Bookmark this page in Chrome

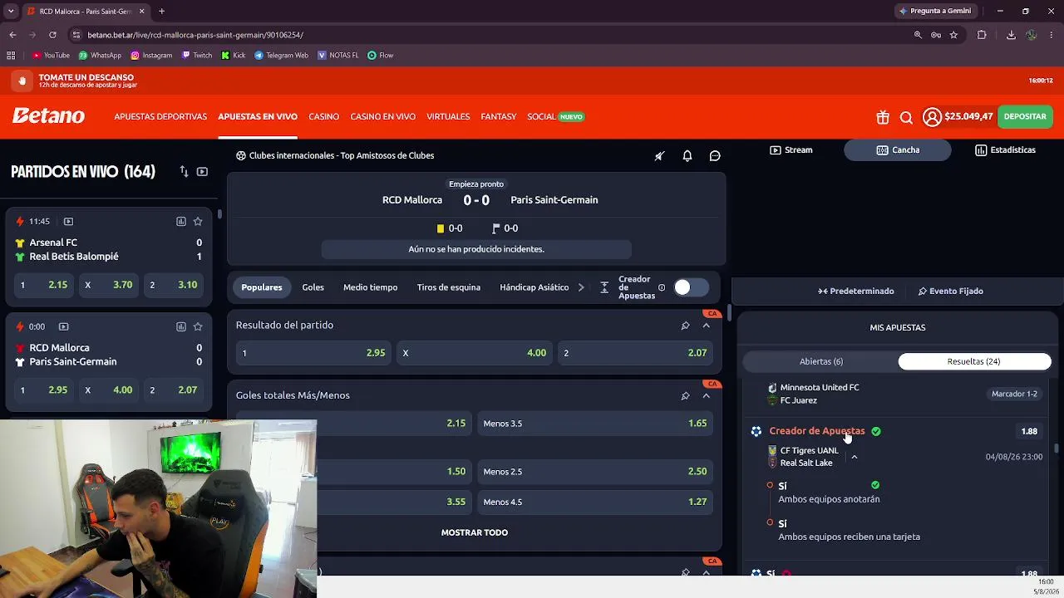point(953,35)
